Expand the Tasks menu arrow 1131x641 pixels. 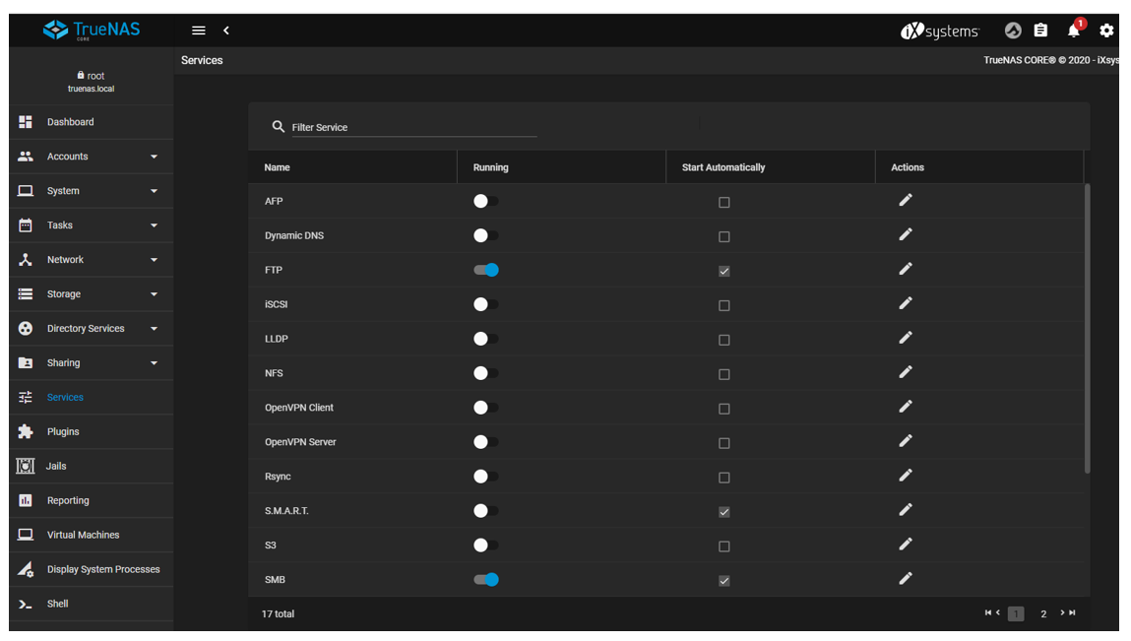point(154,225)
